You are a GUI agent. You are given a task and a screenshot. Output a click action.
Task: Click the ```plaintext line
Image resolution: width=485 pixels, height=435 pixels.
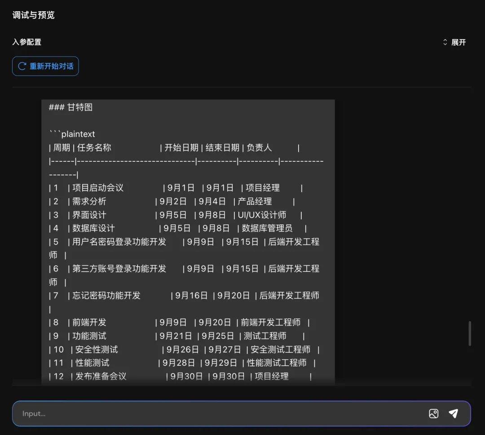[x=72, y=134]
